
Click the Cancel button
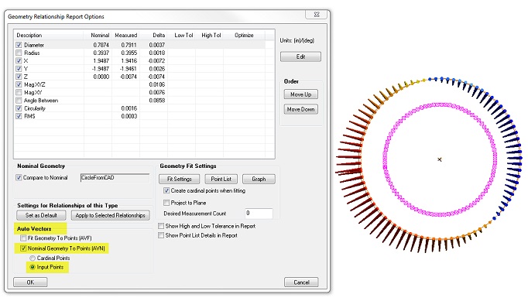click(301, 282)
